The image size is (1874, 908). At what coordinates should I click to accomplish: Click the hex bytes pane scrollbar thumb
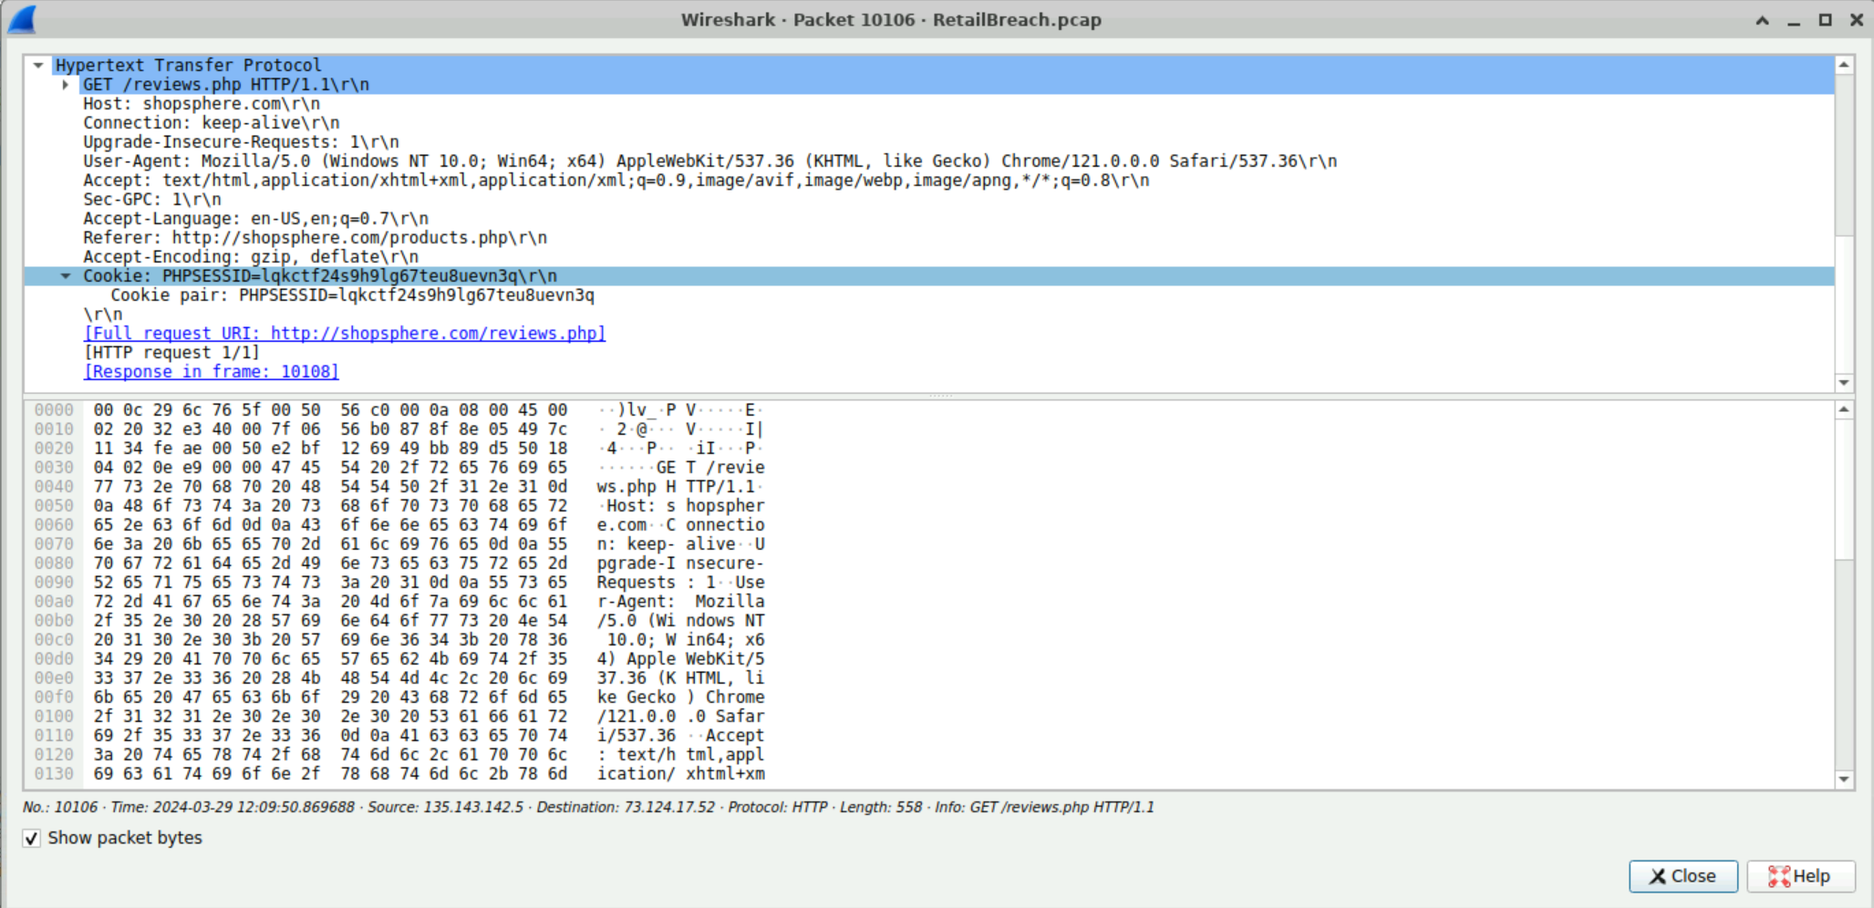pyautogui.click(x=1844, y=490)
